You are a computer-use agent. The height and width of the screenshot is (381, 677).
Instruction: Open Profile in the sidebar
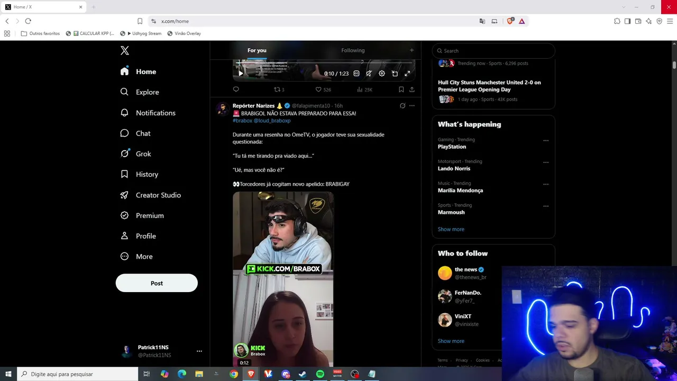click(138, 236)
